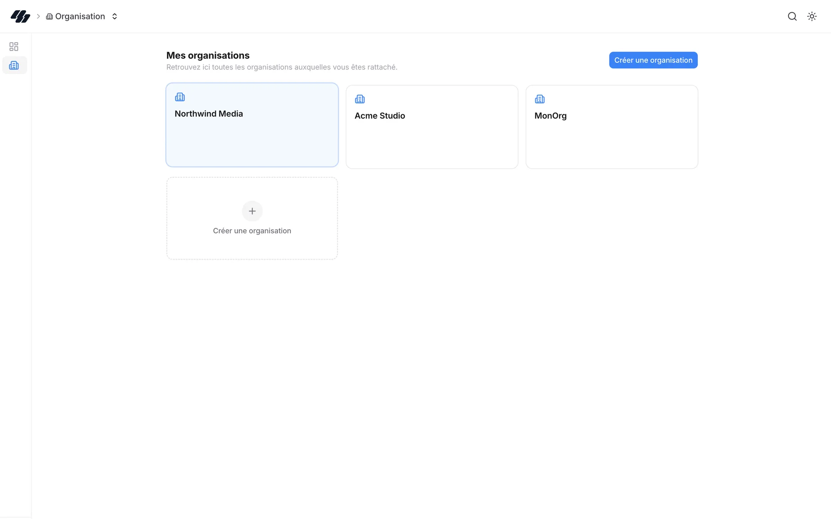This screenshot has height=519, width=831.
Task: Click the building icon on Northwind Media card
Action: point(180,97)
